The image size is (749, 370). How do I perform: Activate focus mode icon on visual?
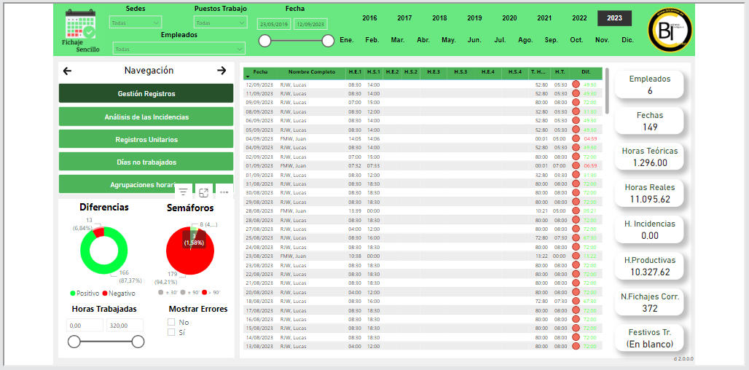tap(204, 192)
